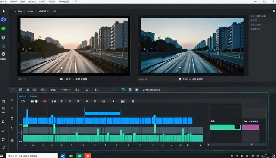Image resolution: width=276 pixels, height=158 pixels.
Task: Open the orange app icon on taskbar
Action: click(x=88, y=155)
